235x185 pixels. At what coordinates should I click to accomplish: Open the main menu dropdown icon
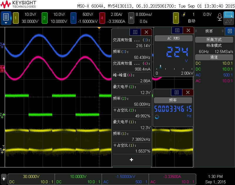click(6, 18)
